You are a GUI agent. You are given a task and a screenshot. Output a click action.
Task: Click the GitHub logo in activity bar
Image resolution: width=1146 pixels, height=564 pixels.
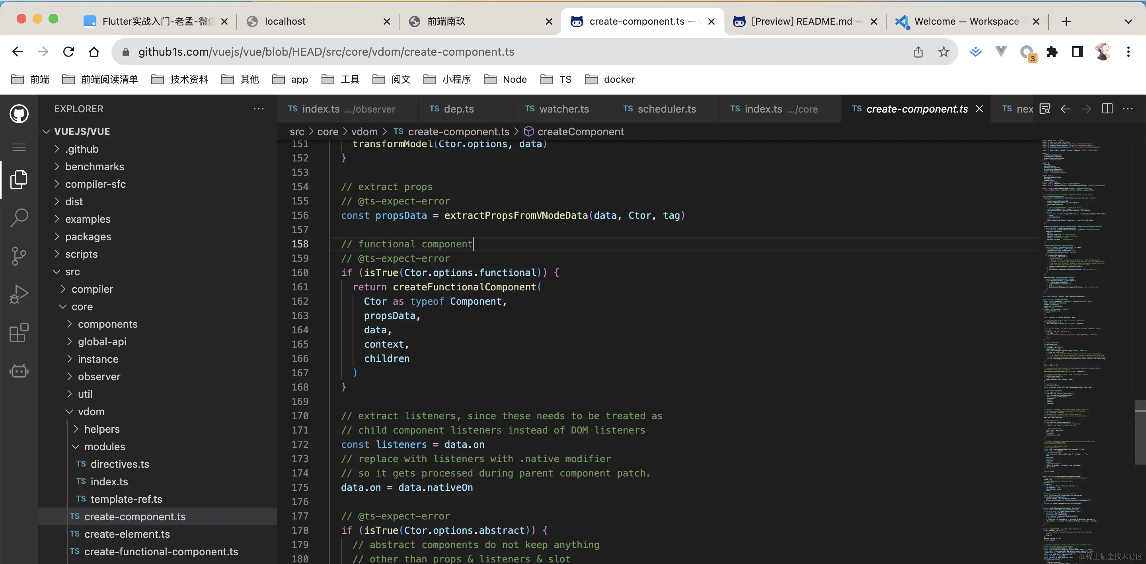[19, 114]
